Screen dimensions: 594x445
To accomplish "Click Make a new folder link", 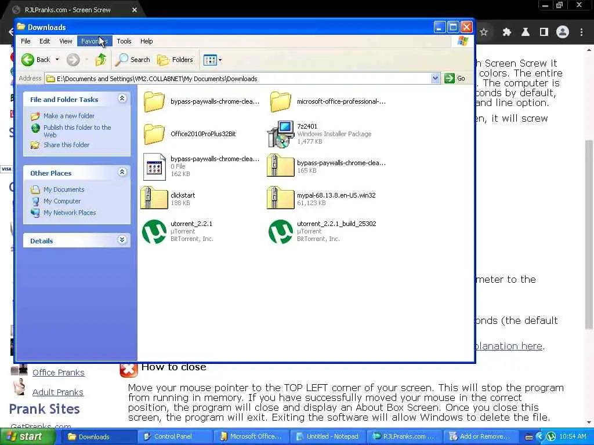I will click(69, 116).
